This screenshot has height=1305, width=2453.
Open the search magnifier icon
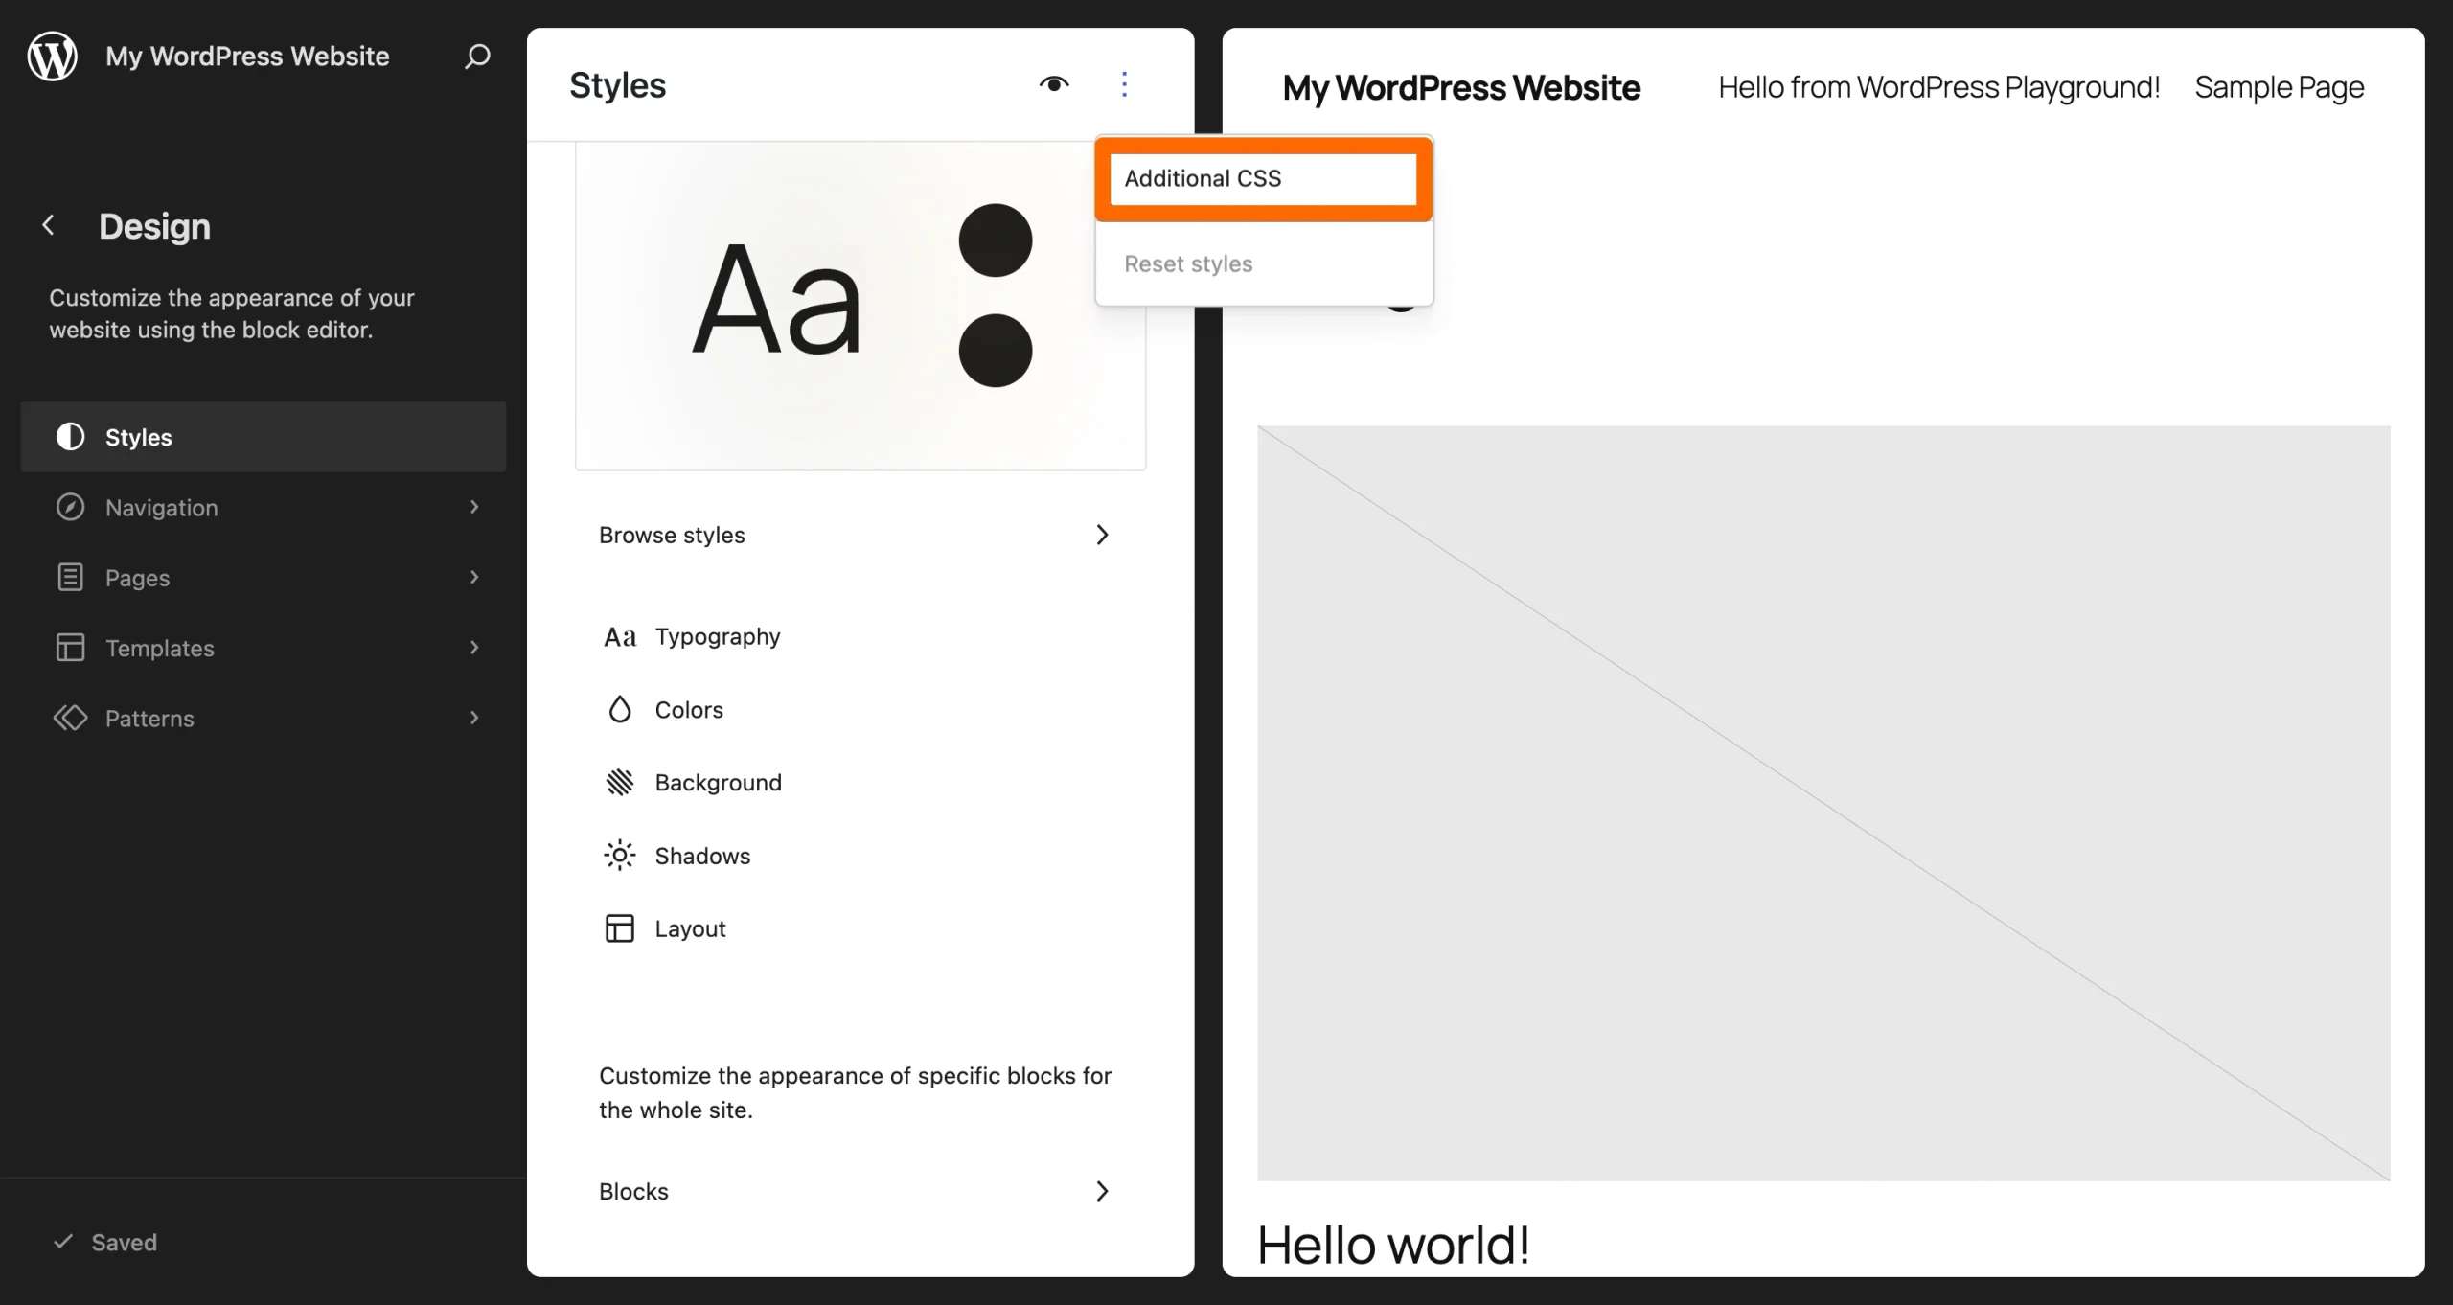point(477,56)
